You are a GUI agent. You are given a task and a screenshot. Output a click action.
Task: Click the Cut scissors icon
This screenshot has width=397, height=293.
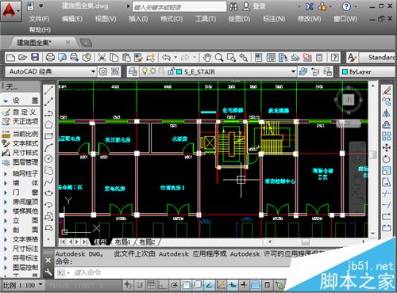[102, 57]
